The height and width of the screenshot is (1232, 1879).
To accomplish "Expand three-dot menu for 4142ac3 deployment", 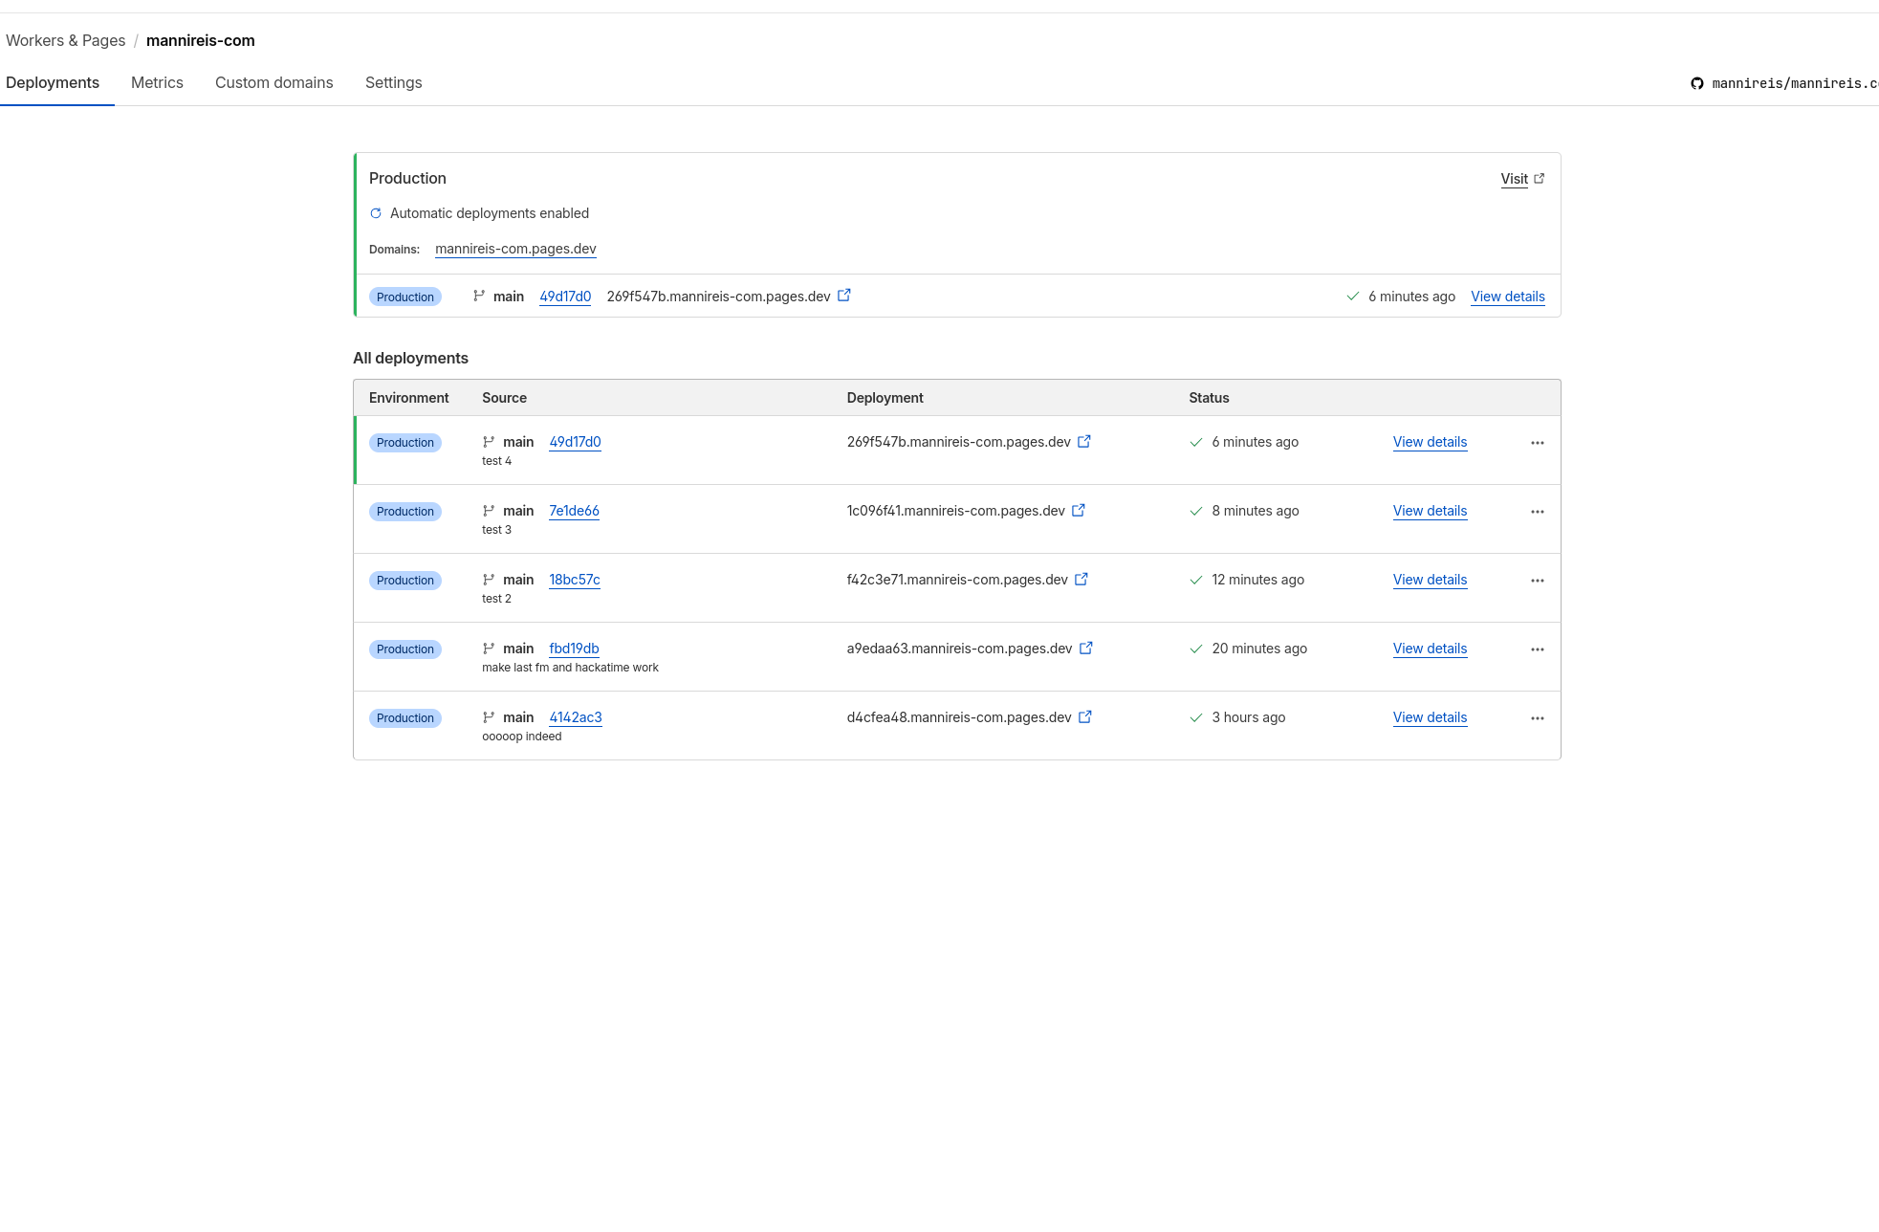I will click(x=1537, y=718).
